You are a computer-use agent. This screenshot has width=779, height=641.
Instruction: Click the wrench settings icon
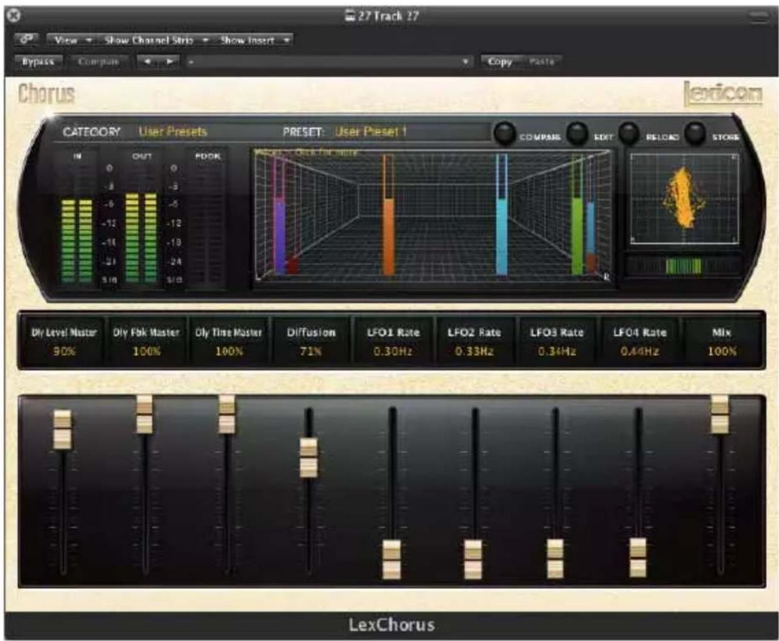coord(28,38)
